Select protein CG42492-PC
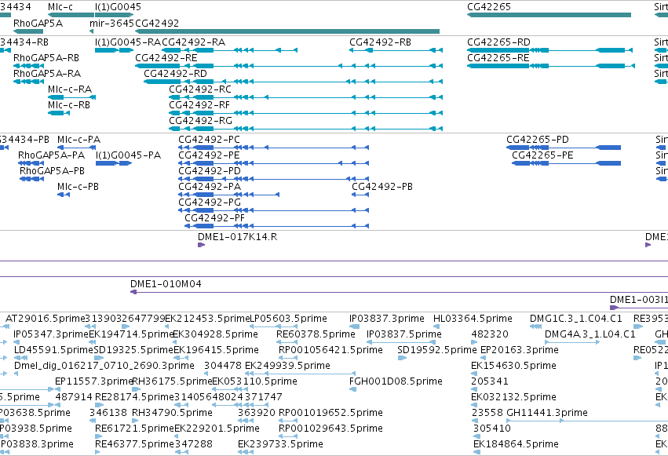668x456 pixels. click(x=273, y=148)
